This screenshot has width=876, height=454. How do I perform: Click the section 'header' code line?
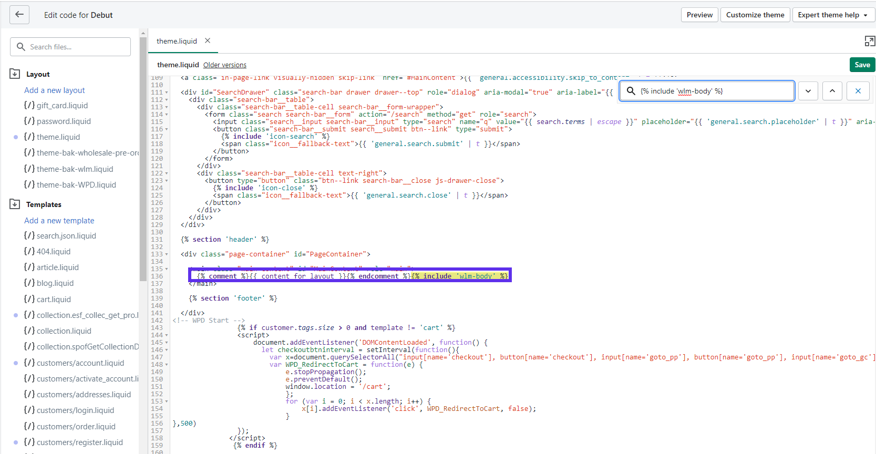(x=225, y=239)
